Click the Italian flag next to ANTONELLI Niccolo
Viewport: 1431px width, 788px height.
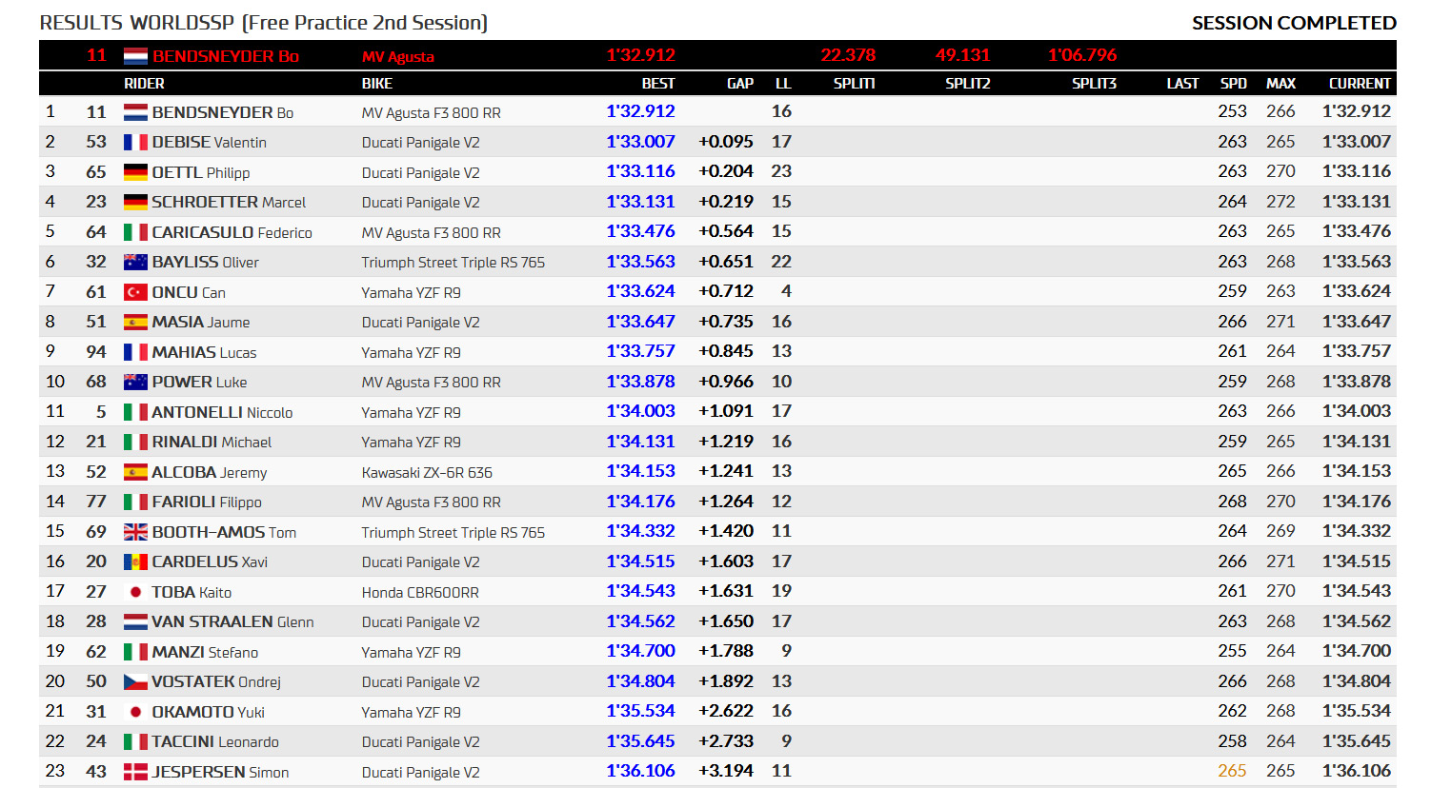point(135,412)
